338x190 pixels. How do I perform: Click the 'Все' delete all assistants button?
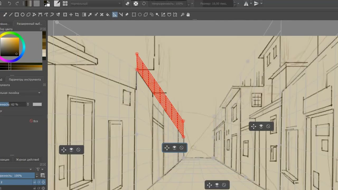click(34, 121)
